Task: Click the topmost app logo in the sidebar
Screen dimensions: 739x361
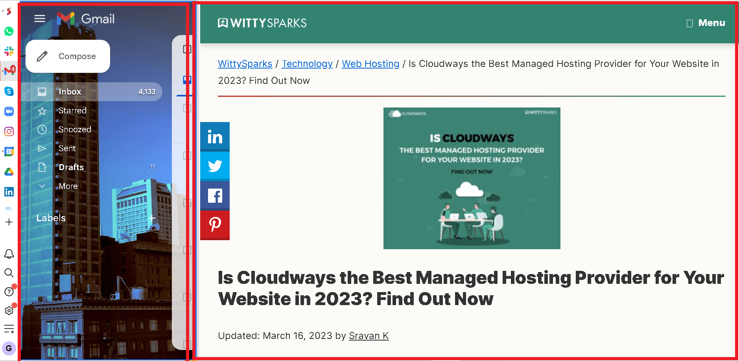Action: tap(9, 11)
